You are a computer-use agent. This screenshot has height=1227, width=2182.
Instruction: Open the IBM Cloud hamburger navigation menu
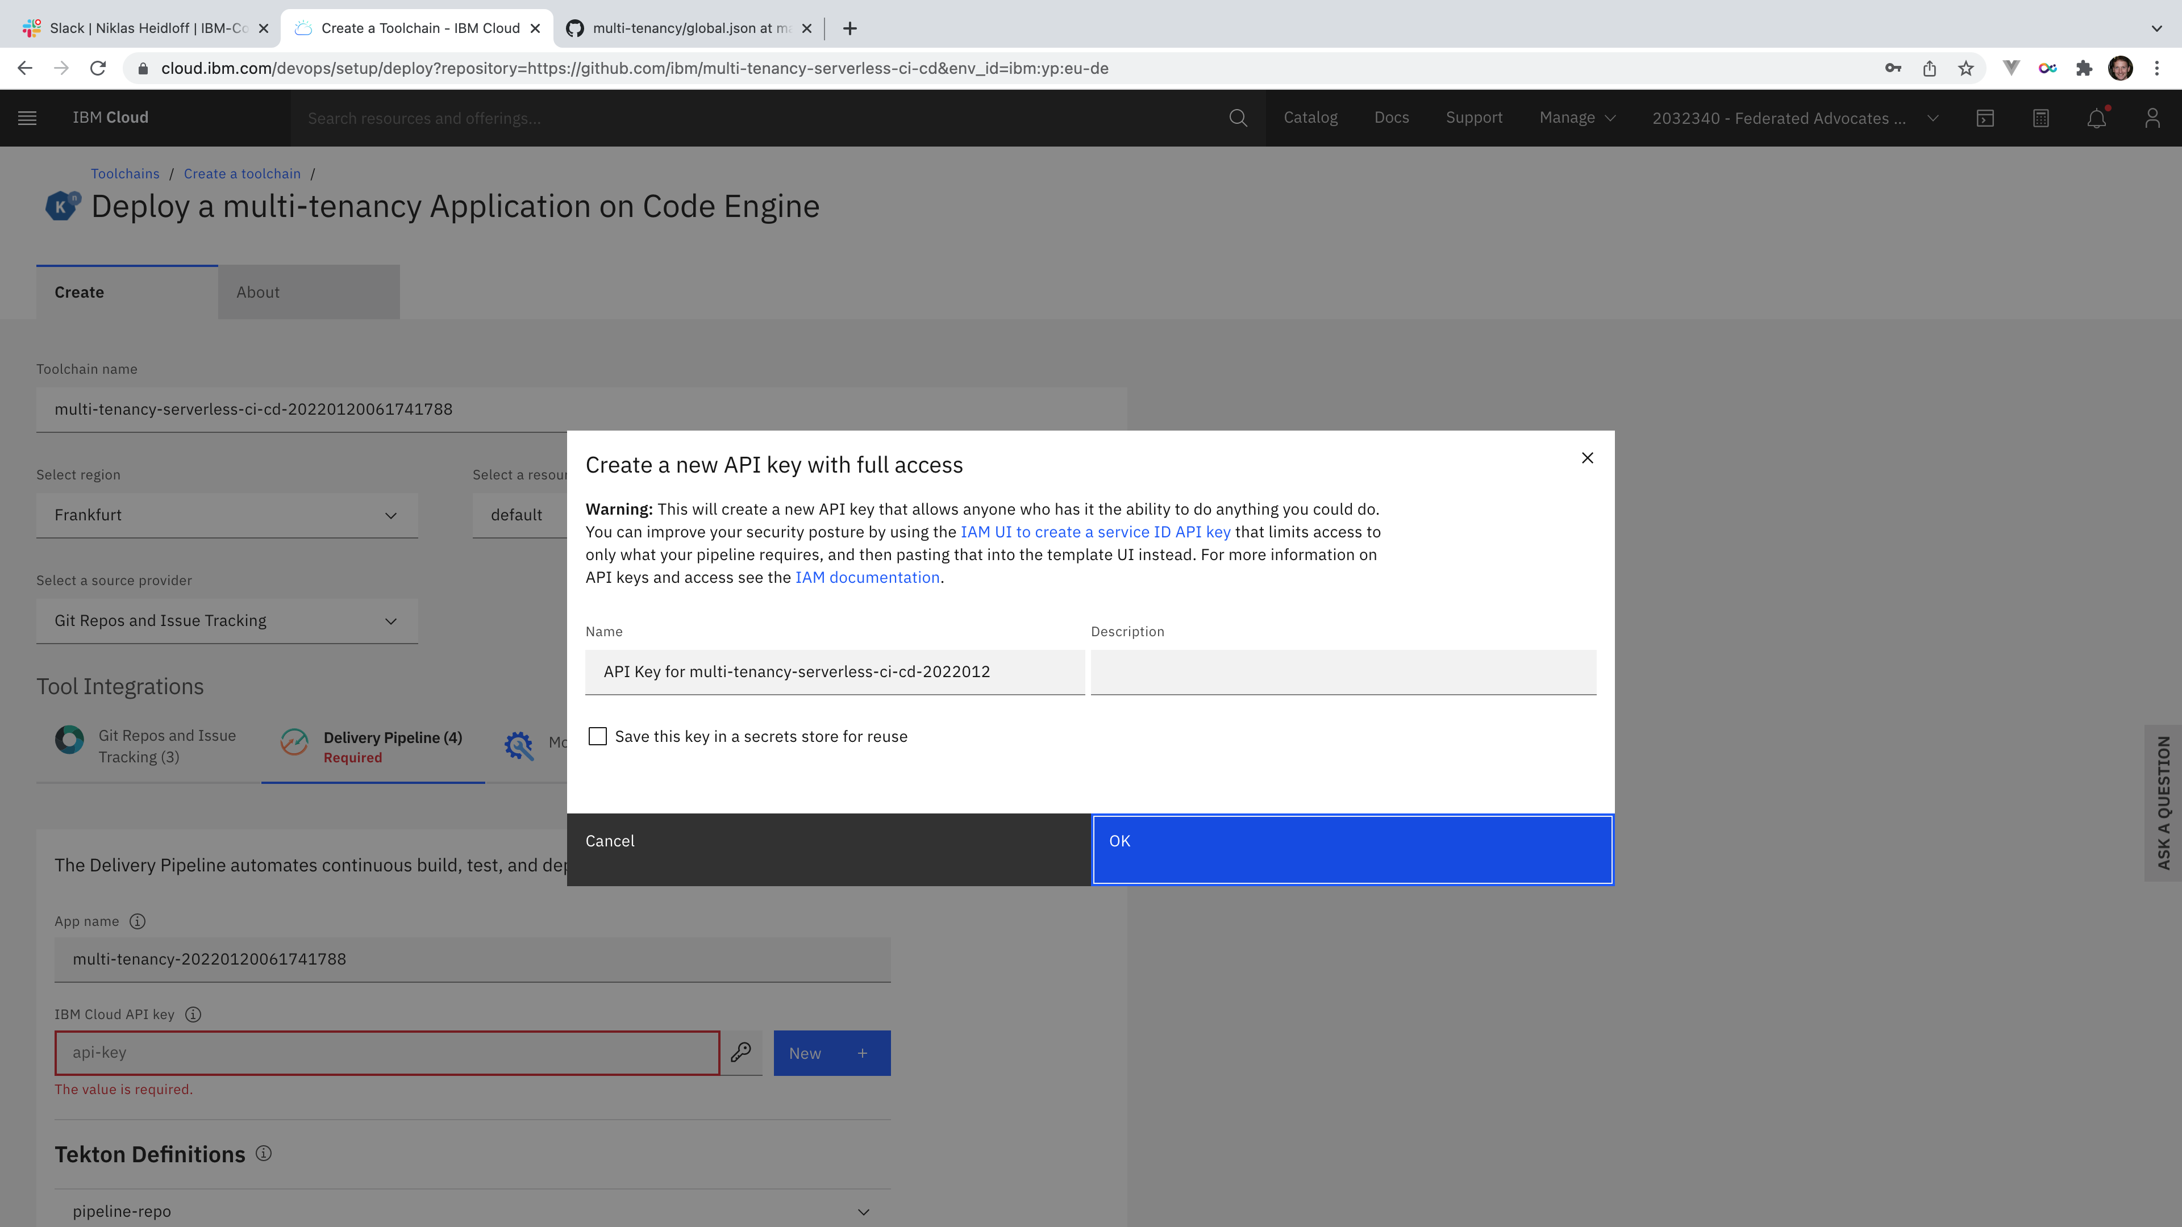pyautogui.click(x=27, y=118)
